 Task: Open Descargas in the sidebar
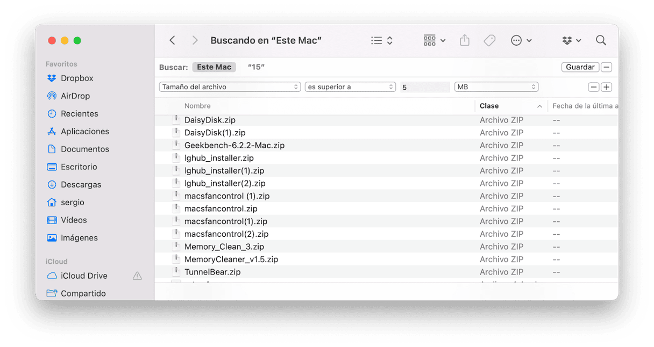(81, 184)
